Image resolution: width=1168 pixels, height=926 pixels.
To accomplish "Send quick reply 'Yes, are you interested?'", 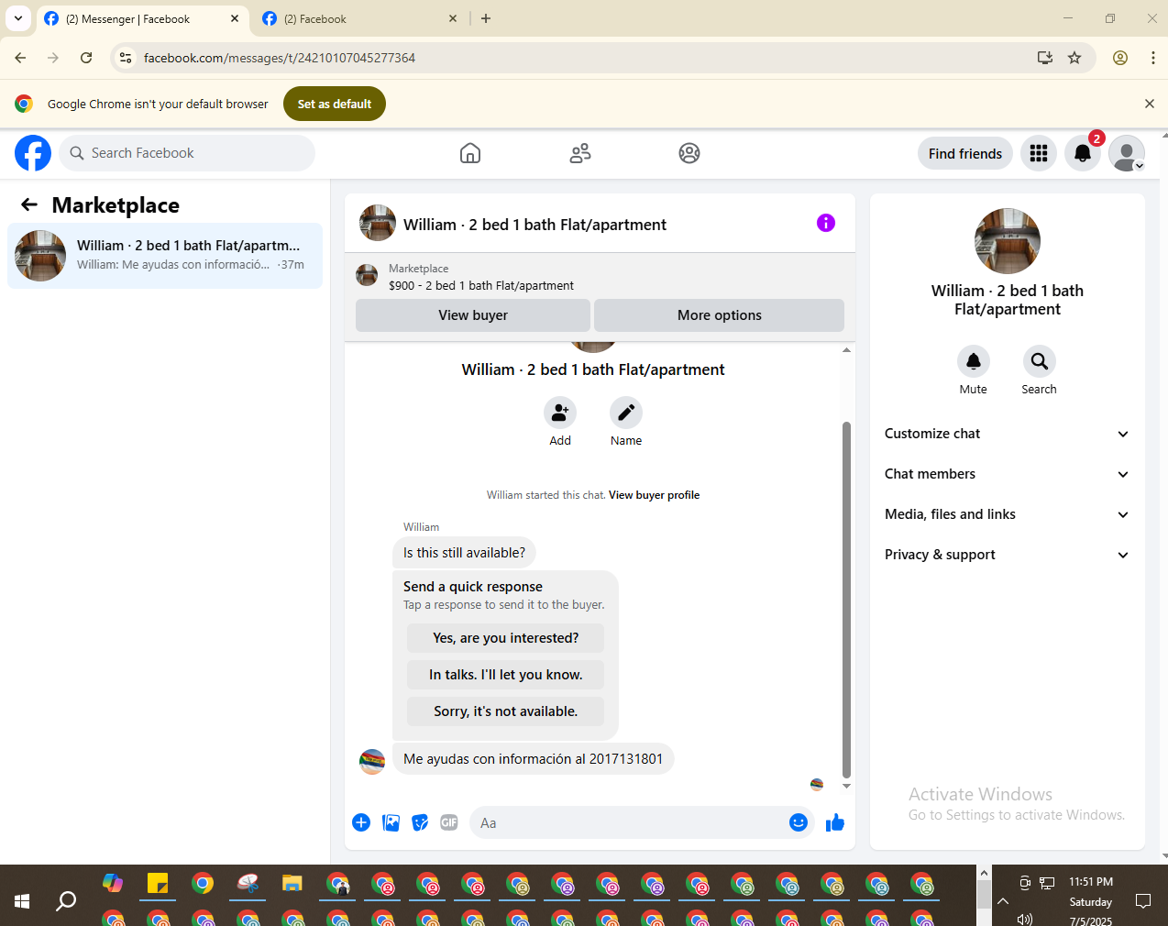I will click(506, 638).
